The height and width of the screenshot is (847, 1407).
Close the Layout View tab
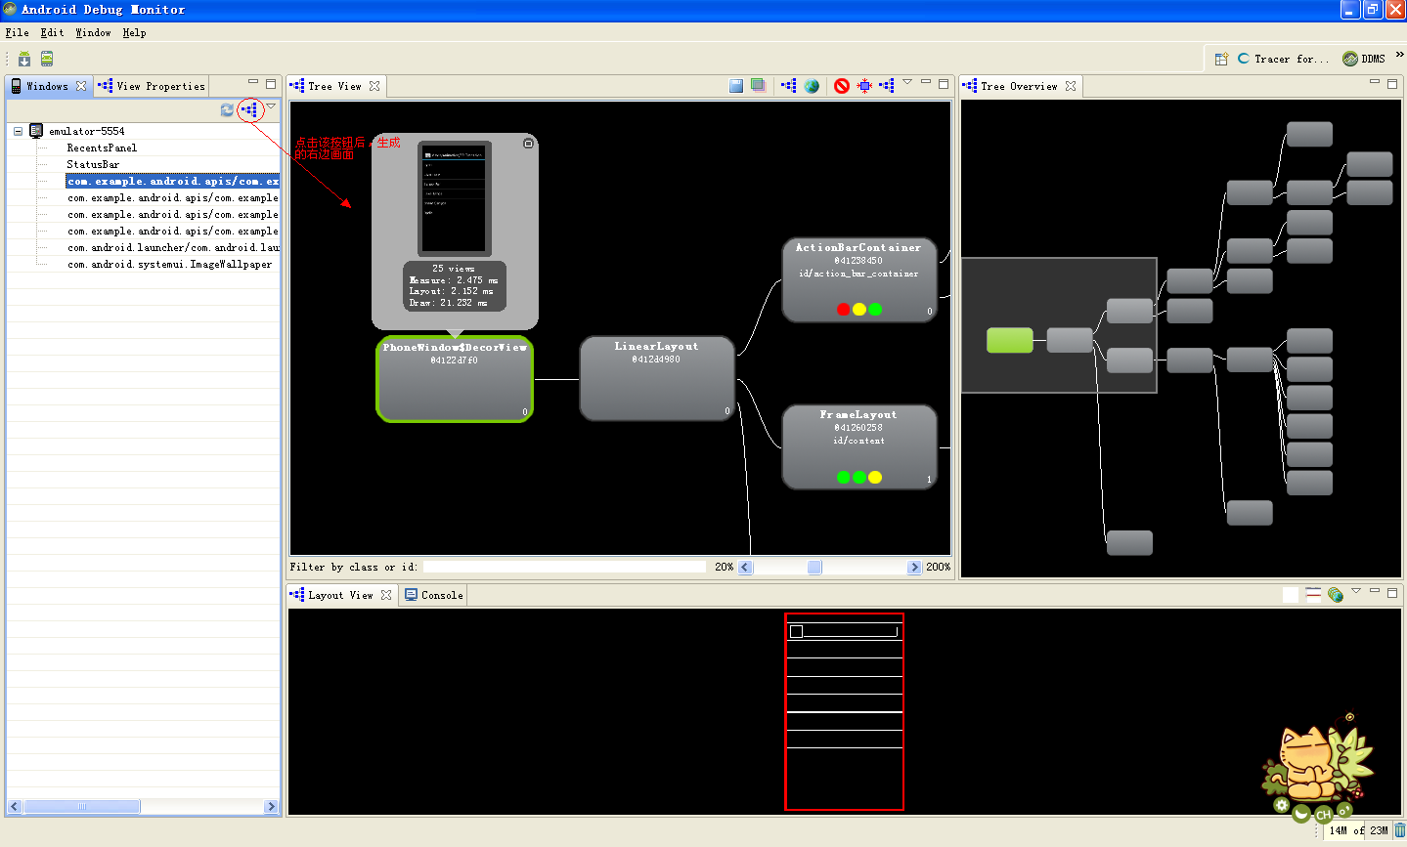tap(386, 595)
